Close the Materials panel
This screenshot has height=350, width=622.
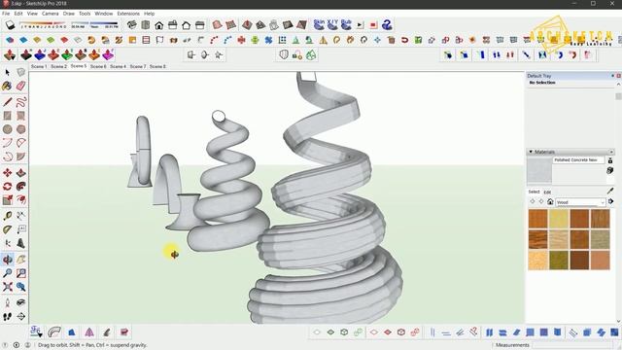click(611, 152)
